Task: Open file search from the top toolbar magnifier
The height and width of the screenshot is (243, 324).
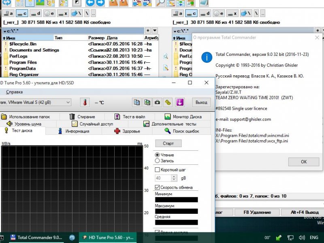Action: [160, 3]
